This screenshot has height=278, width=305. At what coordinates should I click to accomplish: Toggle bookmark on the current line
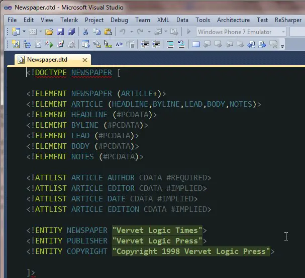point(196,45)
